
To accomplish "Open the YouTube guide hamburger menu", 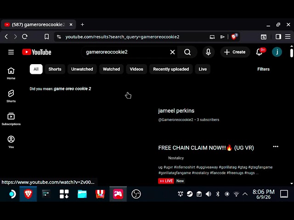I will pyautogui.click(x=11, y=52).
